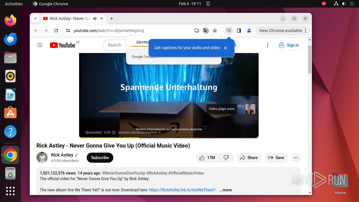
Task: Open Chrome profile avatar
Action: 249,31
